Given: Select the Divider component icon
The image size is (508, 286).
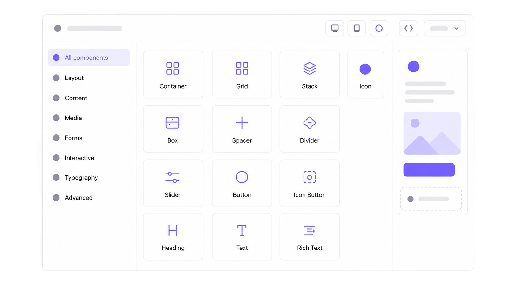Looking at the screenshot, I should click(x=310, y=123).
